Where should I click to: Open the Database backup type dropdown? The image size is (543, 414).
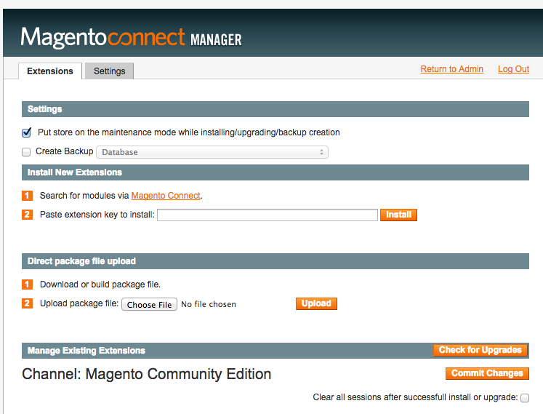(x=212, y=152)
